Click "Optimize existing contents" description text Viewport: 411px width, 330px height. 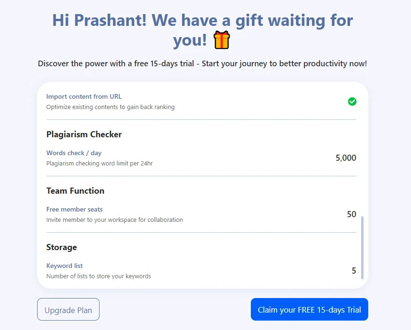pos(110,107)
